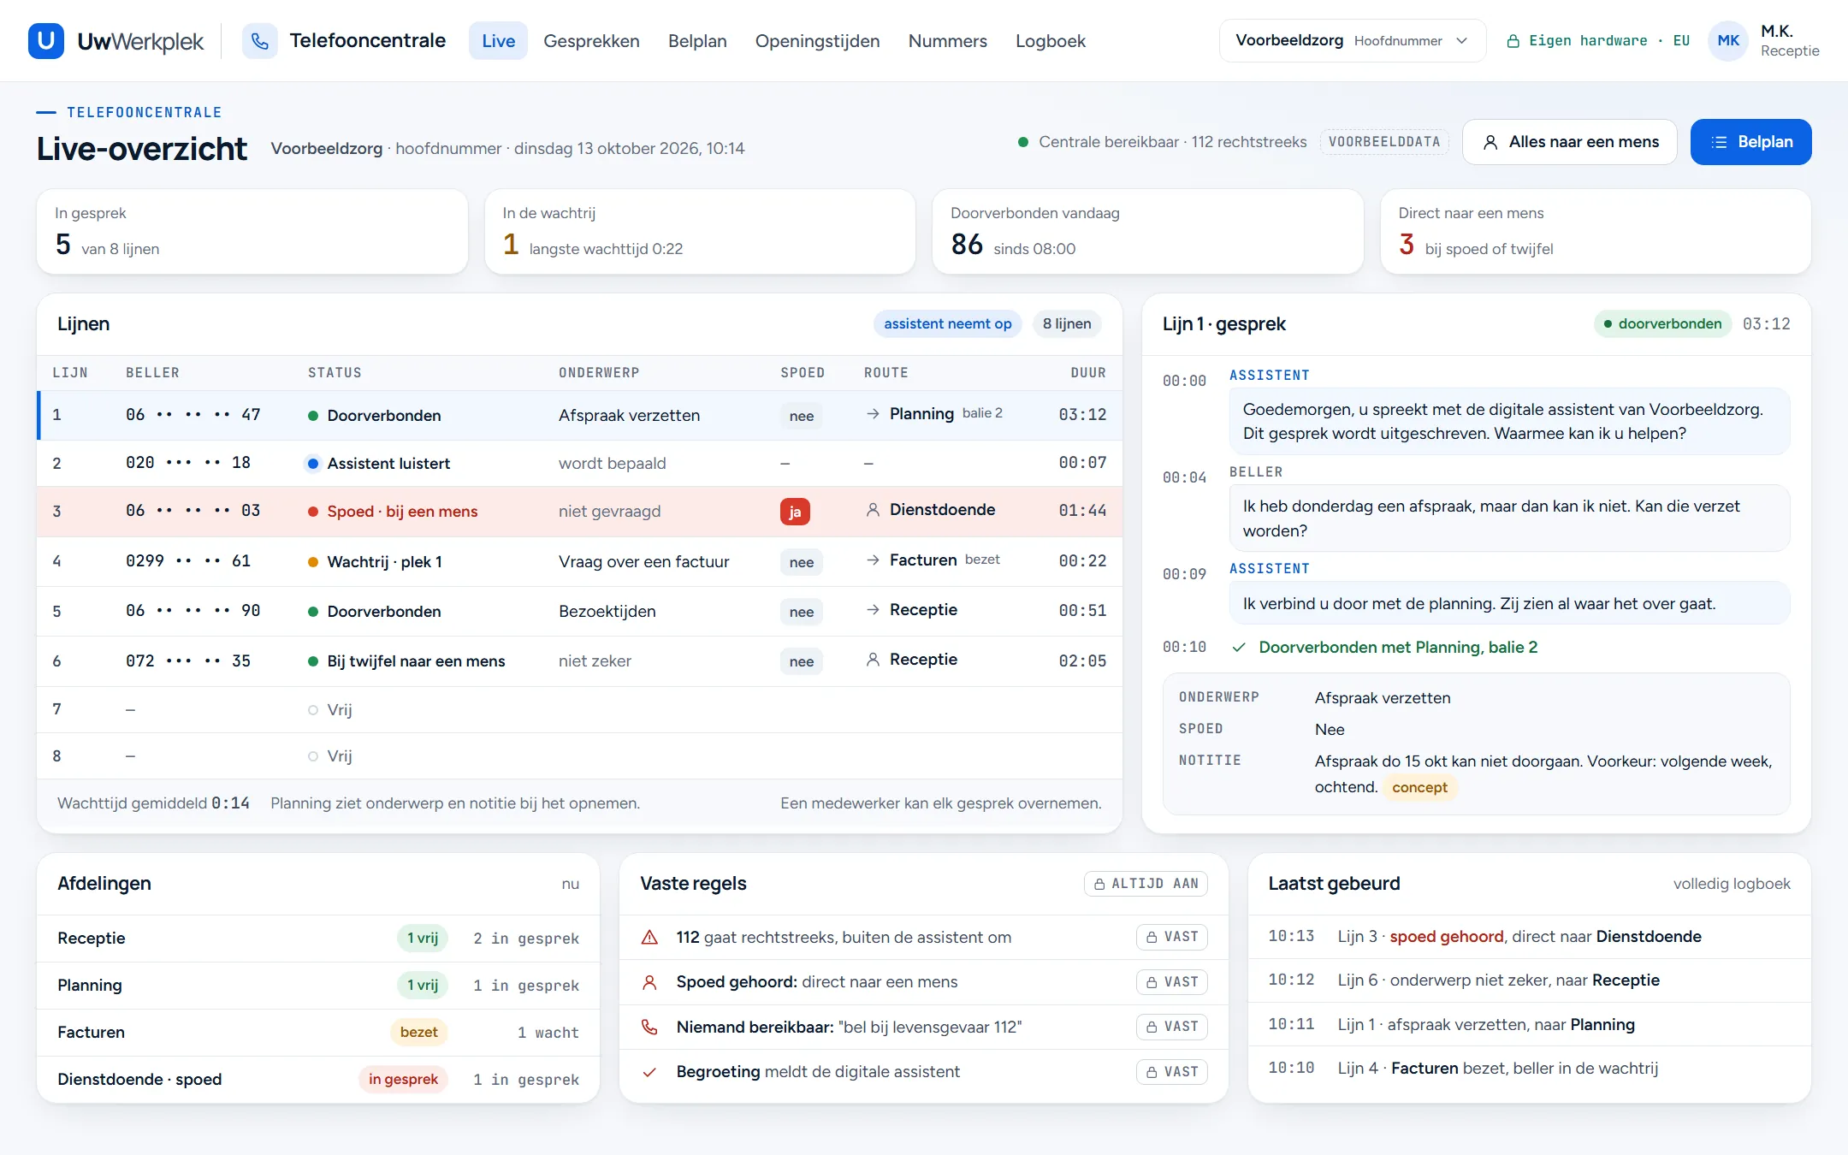The image size is (1848, 1155).
Task: Click the 'Alles naar een mens' button
Action: tap(1570, 142)
